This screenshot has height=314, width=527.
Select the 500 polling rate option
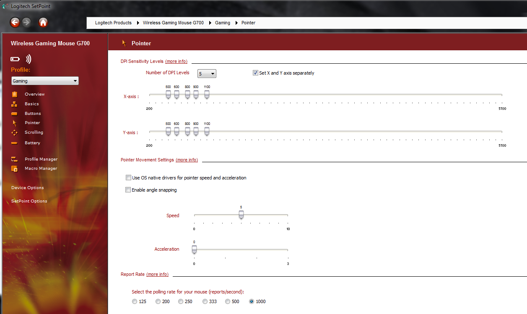click(228, 301)
